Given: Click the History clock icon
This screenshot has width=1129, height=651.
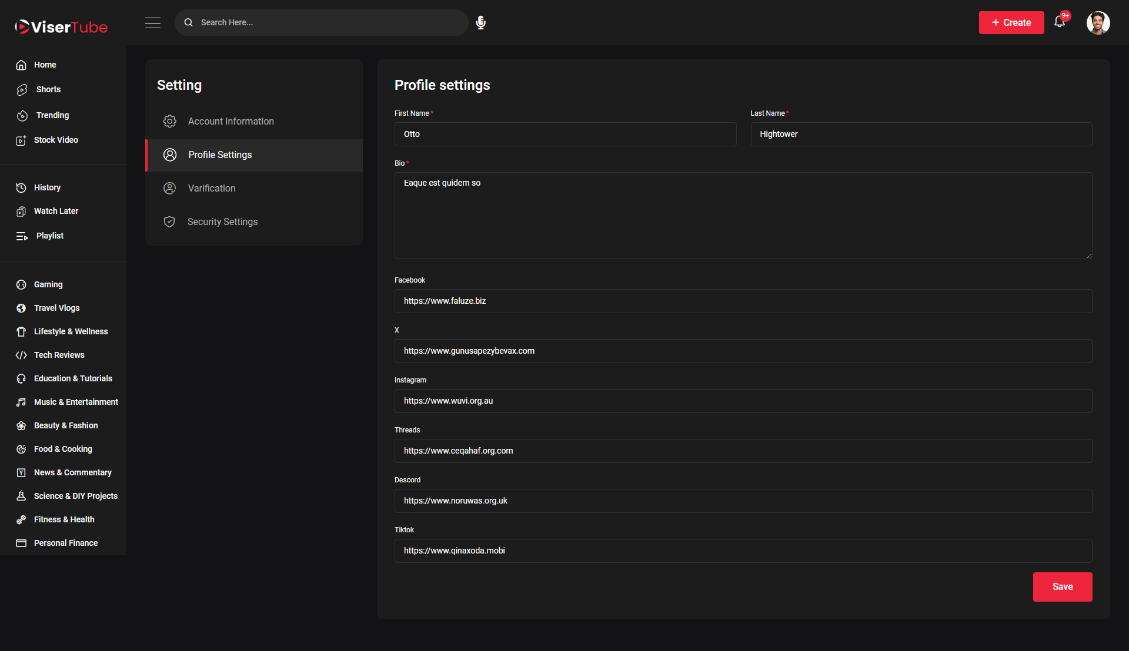Looking at the screenshot, I should [22, 187].
